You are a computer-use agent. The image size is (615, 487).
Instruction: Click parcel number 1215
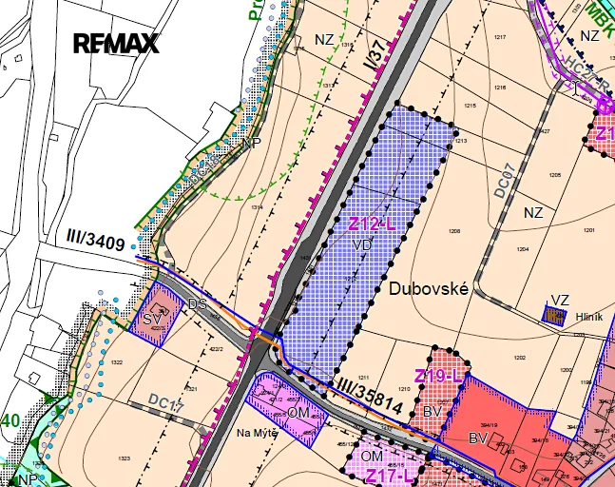[470, 106]
